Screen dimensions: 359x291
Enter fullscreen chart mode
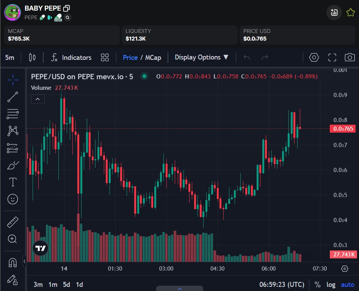point(332,58)
